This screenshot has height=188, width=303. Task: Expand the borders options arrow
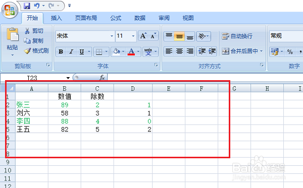tap(106, 52)
